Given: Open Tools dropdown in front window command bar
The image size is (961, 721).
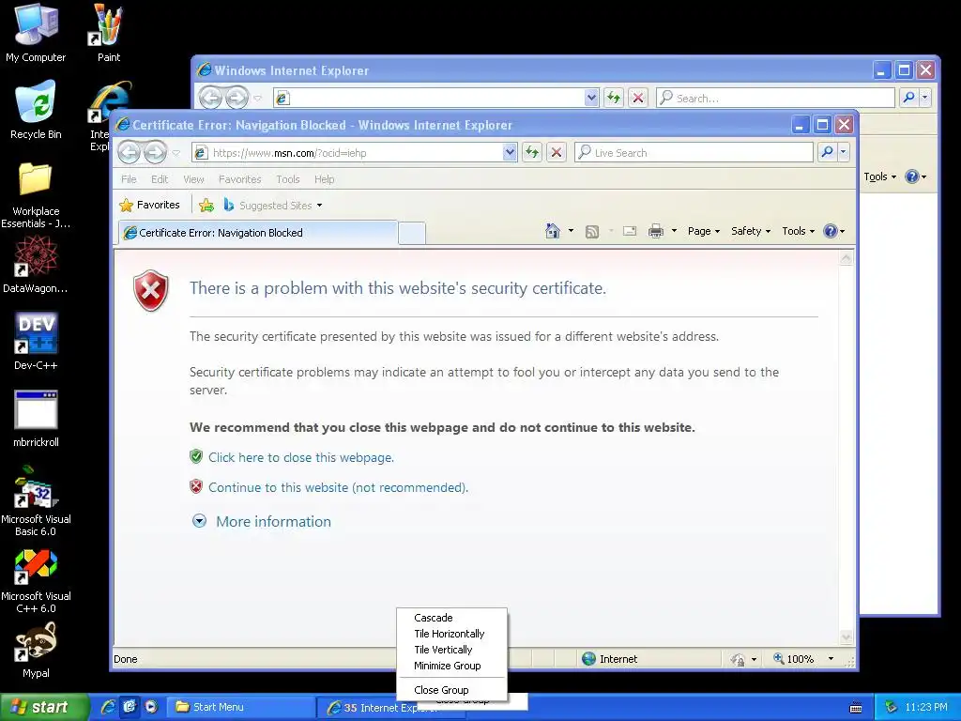Looking at the screenshot, I should (798, 231).
